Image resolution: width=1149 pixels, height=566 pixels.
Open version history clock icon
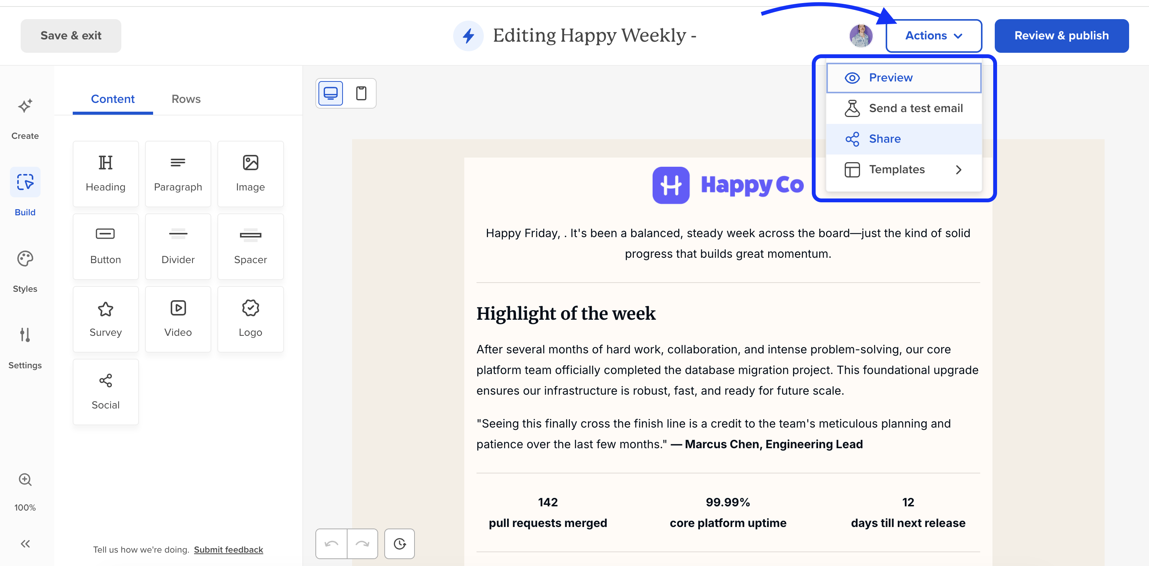tap(400, 544)
